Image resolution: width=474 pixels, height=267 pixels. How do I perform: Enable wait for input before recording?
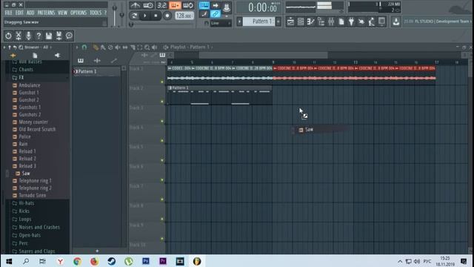148,5
